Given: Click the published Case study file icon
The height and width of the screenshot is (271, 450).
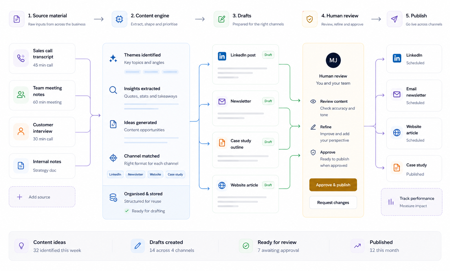Looking at the screenshot, I should coord(397,167).
